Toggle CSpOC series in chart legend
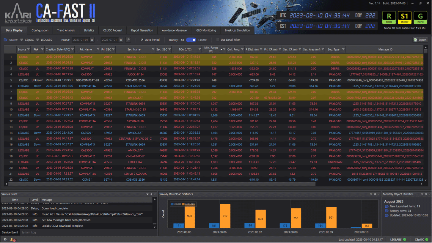432x243 pixels. [x=176, y=204]
